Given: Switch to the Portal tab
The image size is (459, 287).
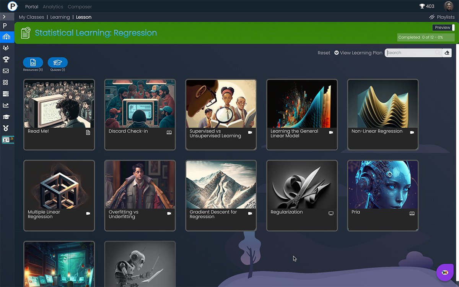Looking at the screenshot, I should click(x=32, y=6).
